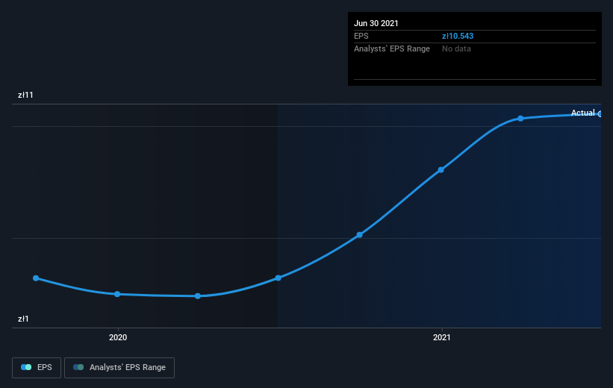
Task: Select the lowest EPS data point on curve
Action: click(x=198, y=296)
